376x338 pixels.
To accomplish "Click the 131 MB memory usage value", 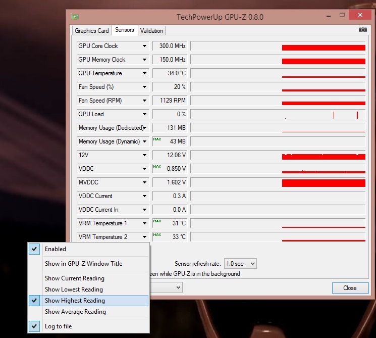I will pyautogui.click(x=170, y=128).
